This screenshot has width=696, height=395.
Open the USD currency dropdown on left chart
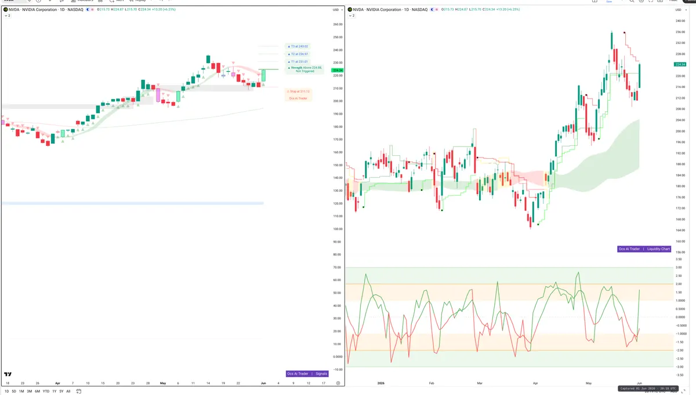(x=337, y=10)
